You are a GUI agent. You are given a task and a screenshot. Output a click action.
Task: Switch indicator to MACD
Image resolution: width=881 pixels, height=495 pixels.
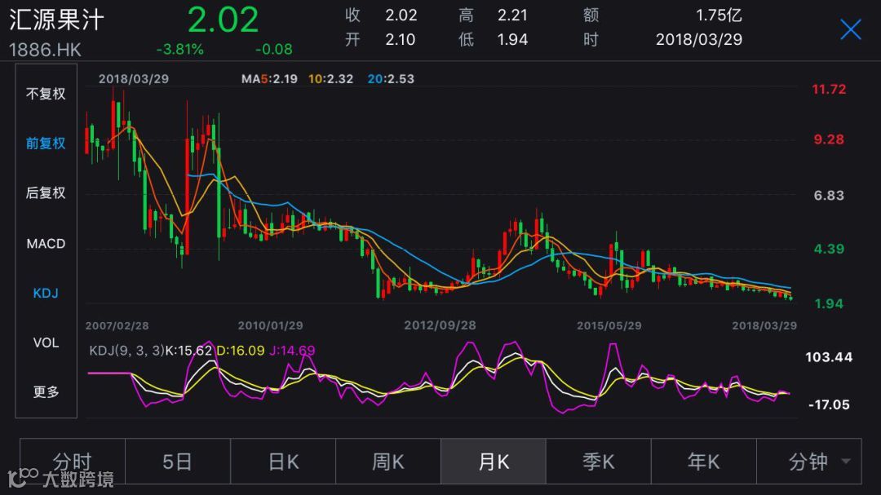point(46,243)
